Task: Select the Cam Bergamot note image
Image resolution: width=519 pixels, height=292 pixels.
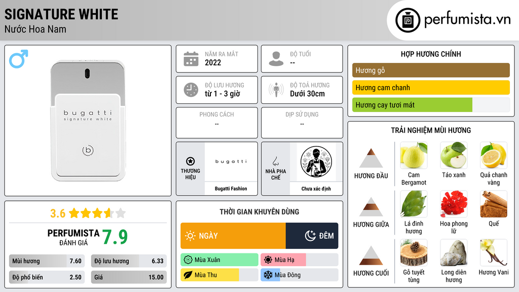Action: (414, 155)
